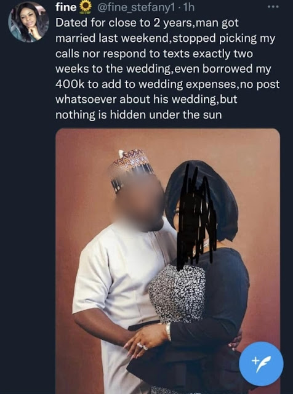The height and width of the screenshot is (394, 293).
Task: Tap the line "nothing is hidden under the sun"
Action: coord(138,115)
